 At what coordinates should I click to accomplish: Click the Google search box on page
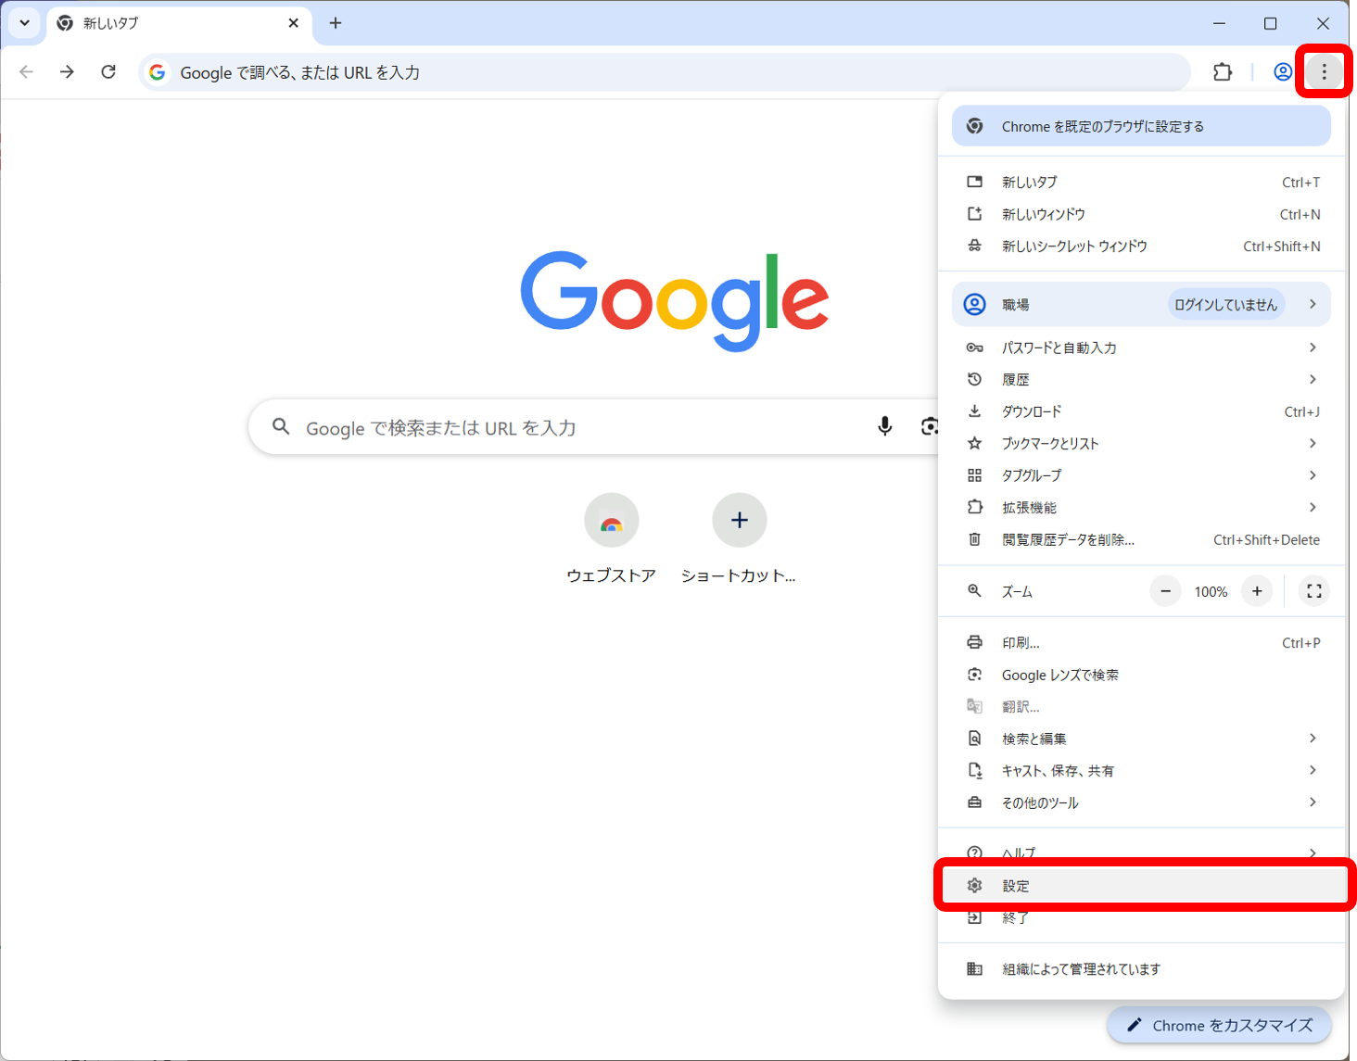(x=593, y=427)
